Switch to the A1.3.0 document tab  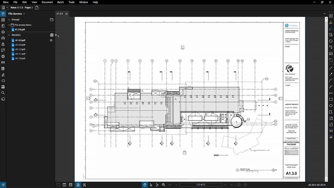(x=60, y=14)
